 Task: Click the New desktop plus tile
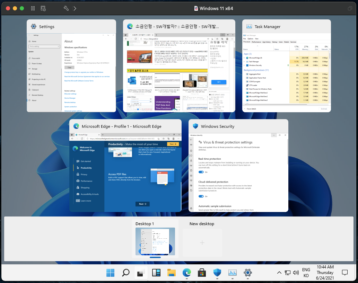click(x=202, y=242)
